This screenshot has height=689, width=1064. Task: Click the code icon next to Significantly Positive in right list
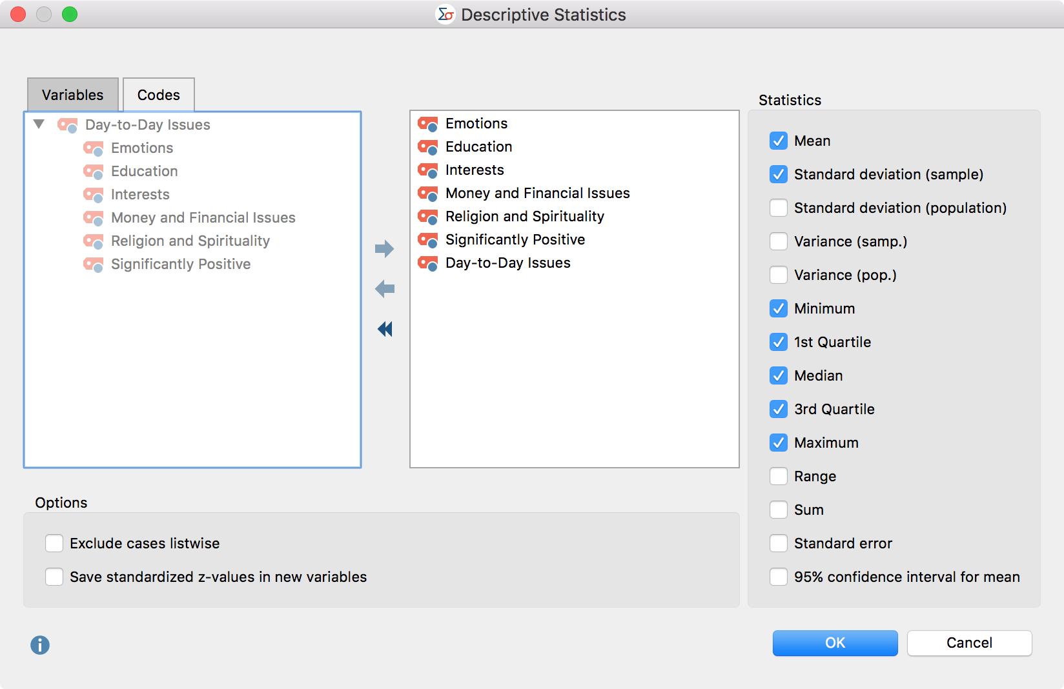tap(427, 240)
